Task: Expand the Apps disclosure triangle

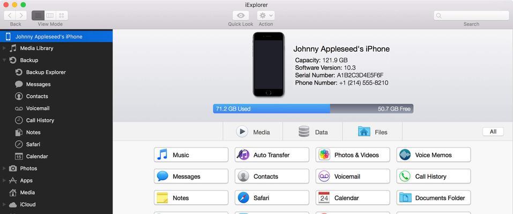Action: [4, 181]
